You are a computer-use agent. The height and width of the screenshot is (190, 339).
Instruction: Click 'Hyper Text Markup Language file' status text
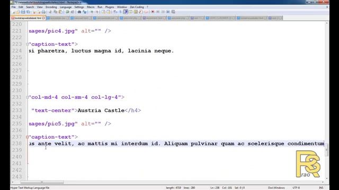click(30, 188)
